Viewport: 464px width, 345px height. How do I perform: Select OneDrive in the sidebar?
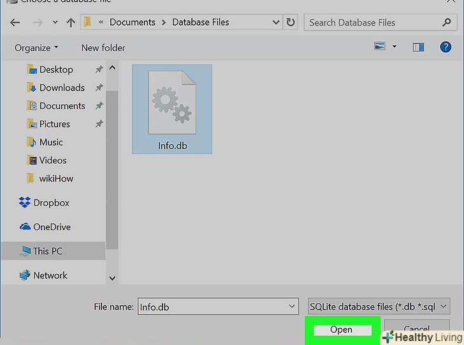pos(45,227)
